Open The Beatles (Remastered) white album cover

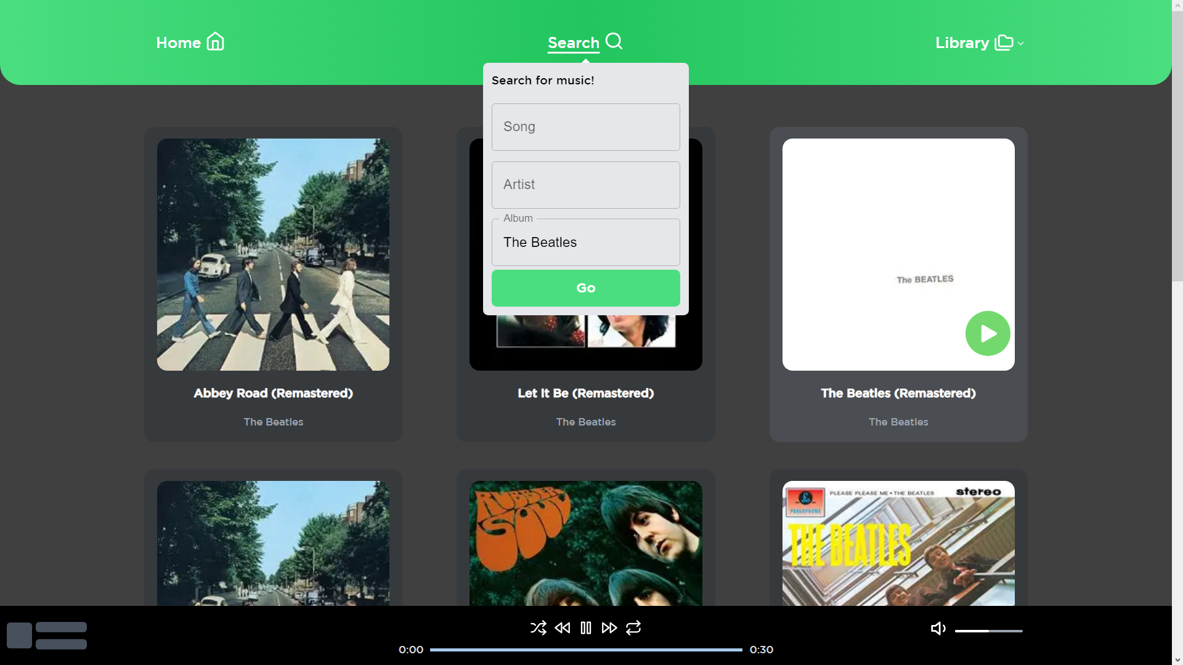(x=898, y=254)
